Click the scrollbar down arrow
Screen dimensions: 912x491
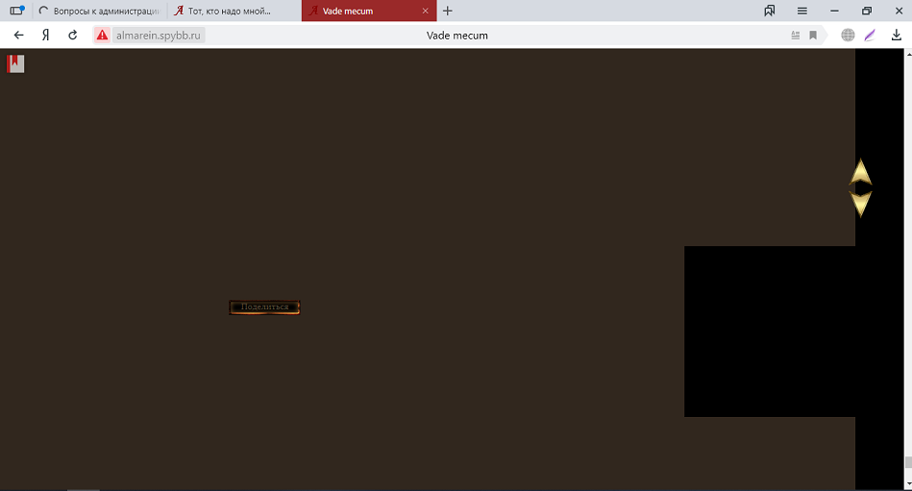pos(908,484)
